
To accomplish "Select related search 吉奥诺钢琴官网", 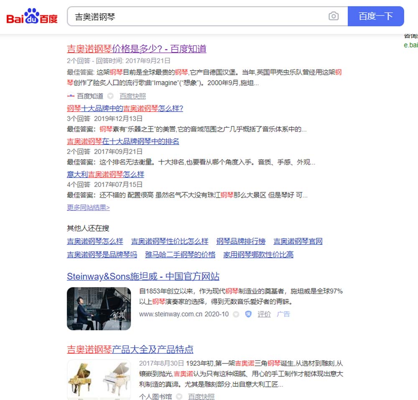I will pyautogui.click(x=298, y=241).
